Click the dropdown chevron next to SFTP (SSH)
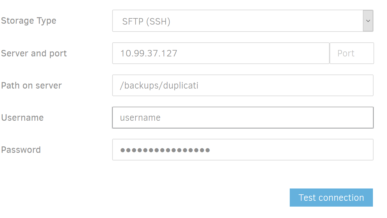 368,20
